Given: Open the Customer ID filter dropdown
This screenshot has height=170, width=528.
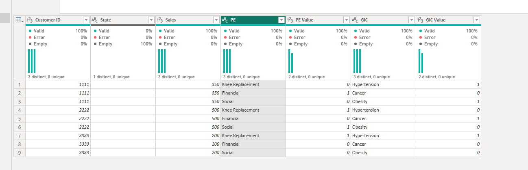Looking at the screenshot, I should coord(86,20).
